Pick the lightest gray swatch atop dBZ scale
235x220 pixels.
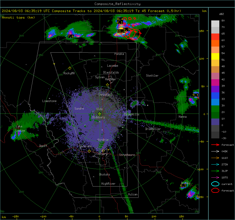point(215,24)
